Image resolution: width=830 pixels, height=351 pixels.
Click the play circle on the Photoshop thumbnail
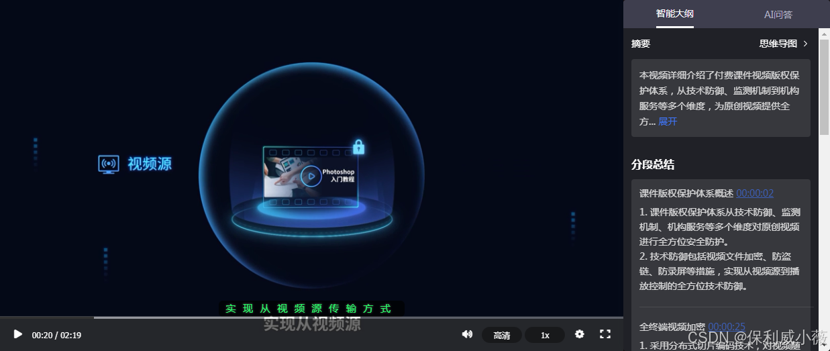(x=310, y=177)
